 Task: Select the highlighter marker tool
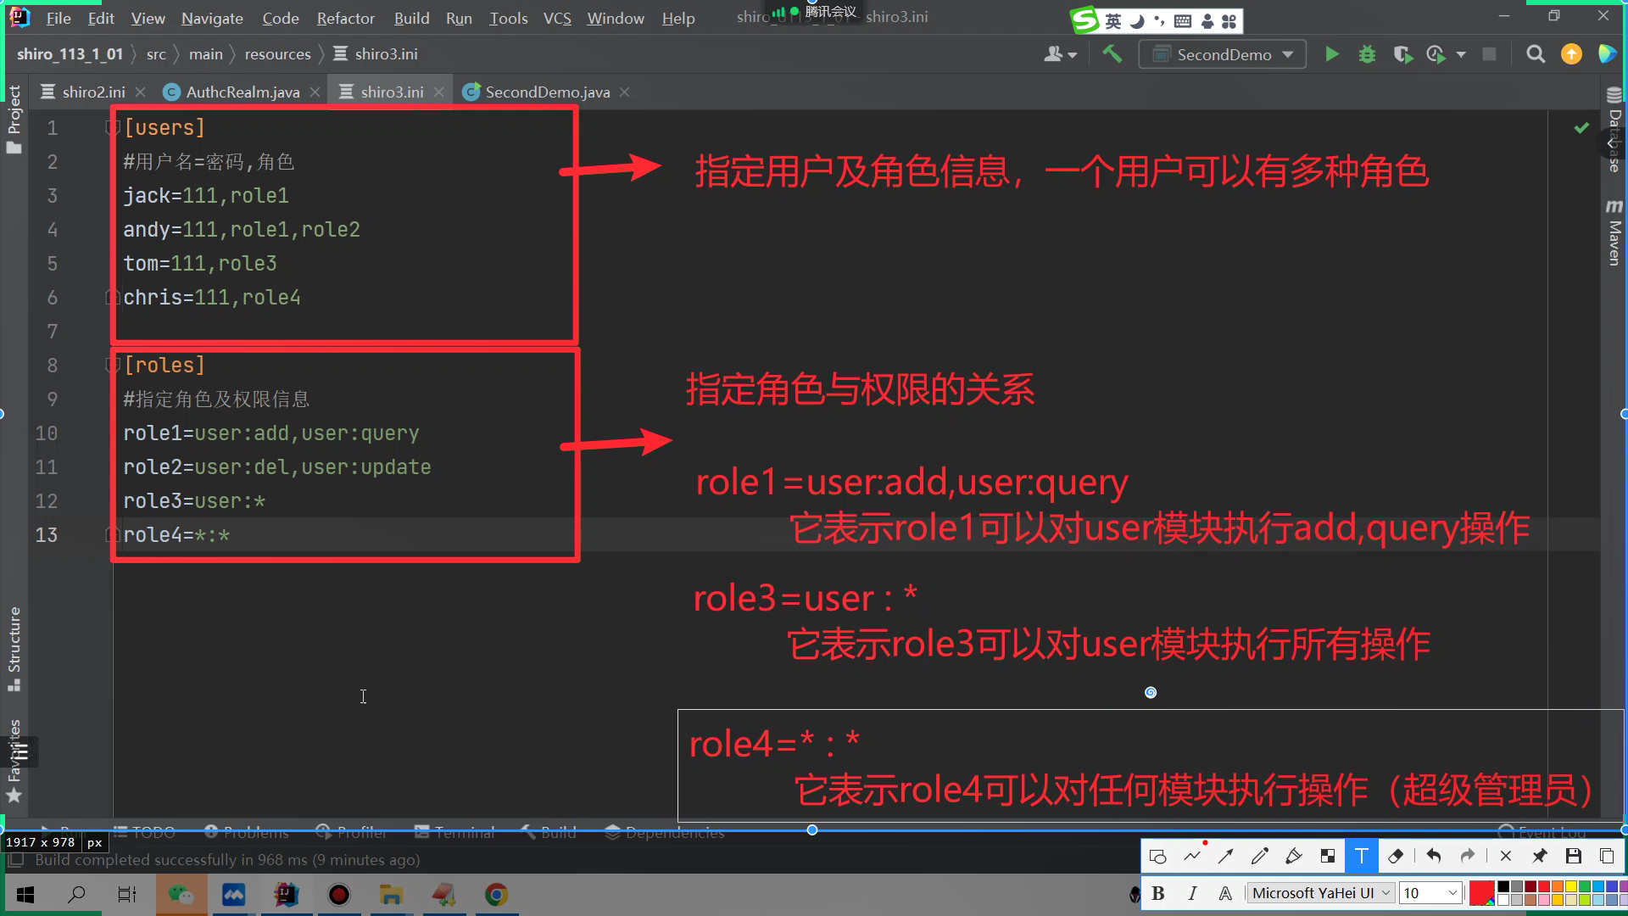[x=1293, y=856]
